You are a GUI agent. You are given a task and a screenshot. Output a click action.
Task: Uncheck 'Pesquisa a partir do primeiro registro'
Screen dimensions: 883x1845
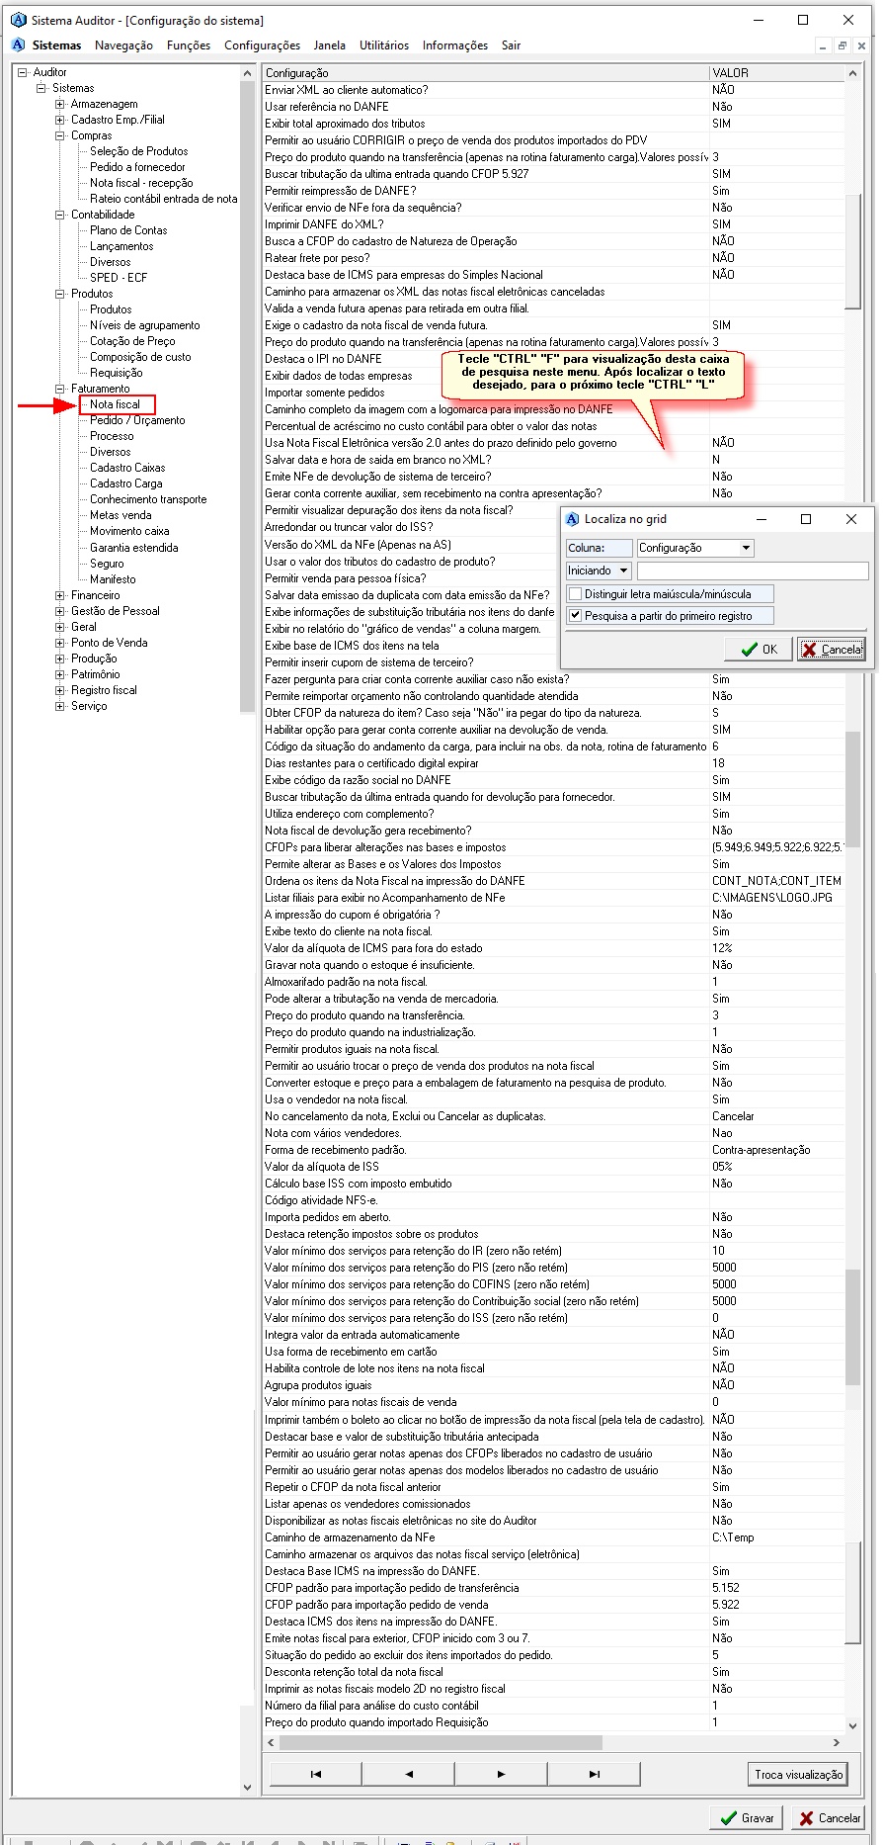pos(575,615)
